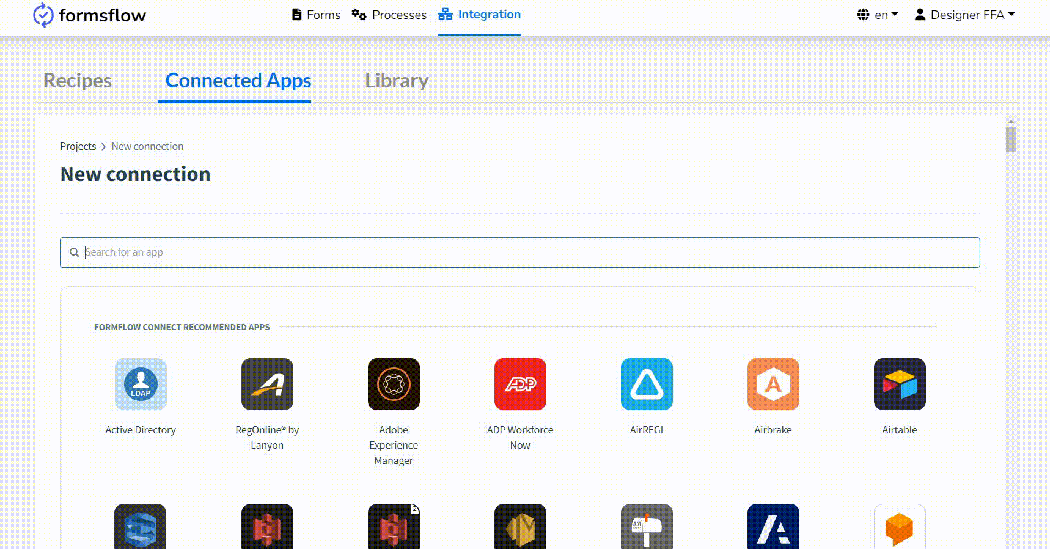Image resolution: width=1050 pixels, height=549 pixels.
Task: Click the vertical scrollbar thumb
Action: (x=1011, y=139)
